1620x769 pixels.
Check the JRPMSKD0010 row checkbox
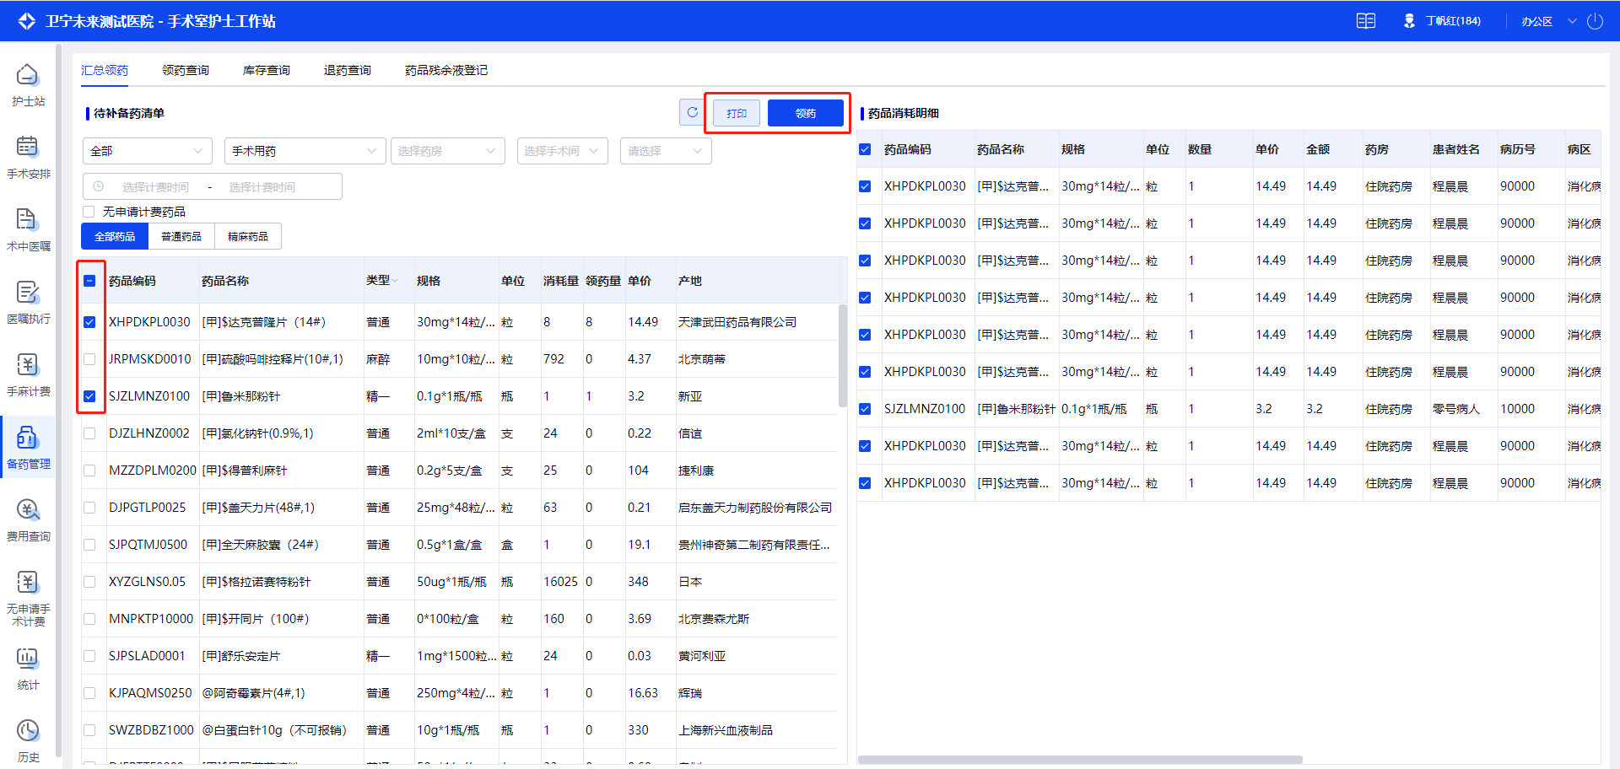pos(89,359)
